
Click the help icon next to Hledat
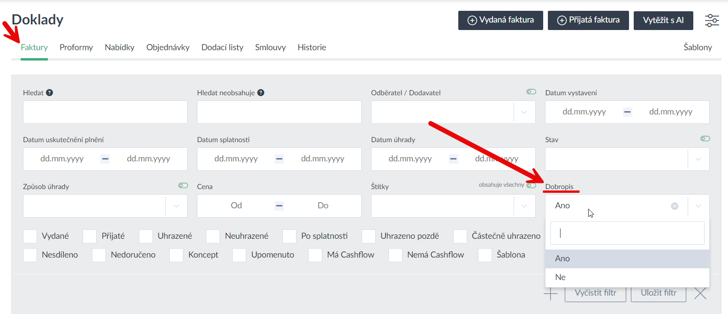tap(50, 93)
